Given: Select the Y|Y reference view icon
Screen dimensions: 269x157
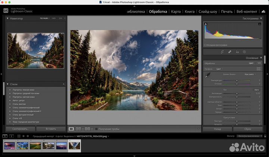Looking at the screenshot, I should tap(87, 129).
